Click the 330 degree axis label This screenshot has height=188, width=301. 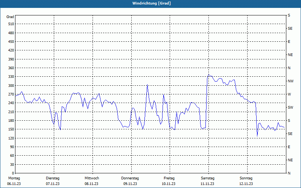[x=11, y=77]
